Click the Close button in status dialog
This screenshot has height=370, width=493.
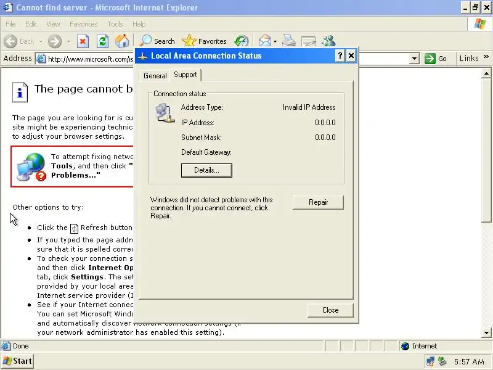pos(330,310)
